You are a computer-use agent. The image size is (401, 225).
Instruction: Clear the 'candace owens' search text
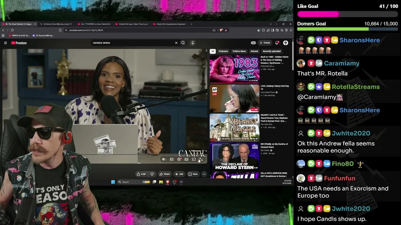176,43
